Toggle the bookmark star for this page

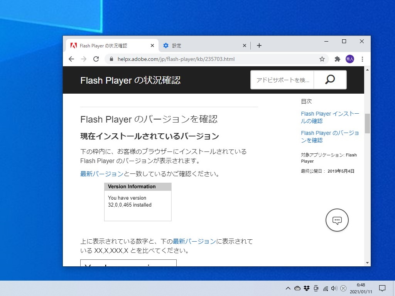[x=322, y=59]
